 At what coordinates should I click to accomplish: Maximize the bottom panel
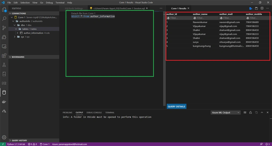coord(262,112)
